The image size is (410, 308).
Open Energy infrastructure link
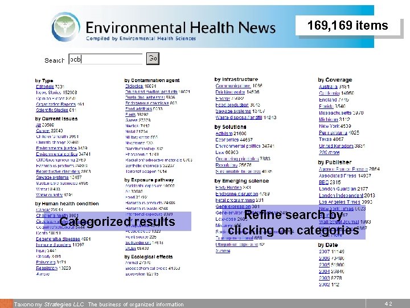pos(223,99)
